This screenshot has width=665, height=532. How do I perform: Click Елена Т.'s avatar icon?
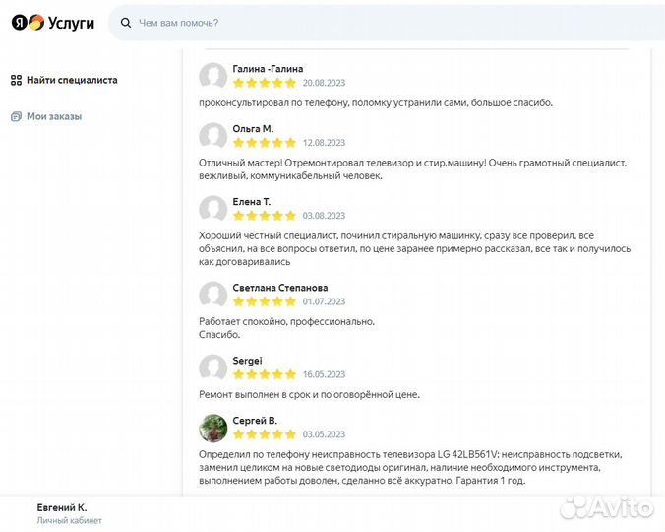point(212,209)
